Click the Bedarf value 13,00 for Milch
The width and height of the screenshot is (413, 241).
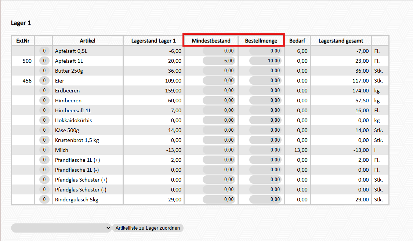click(301, 150)
